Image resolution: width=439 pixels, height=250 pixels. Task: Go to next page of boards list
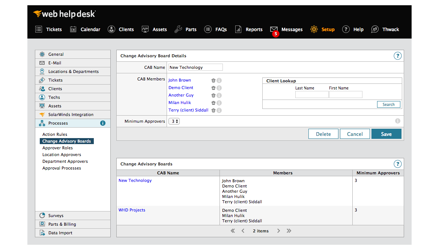pyautogui.click(x=278, y=231)
